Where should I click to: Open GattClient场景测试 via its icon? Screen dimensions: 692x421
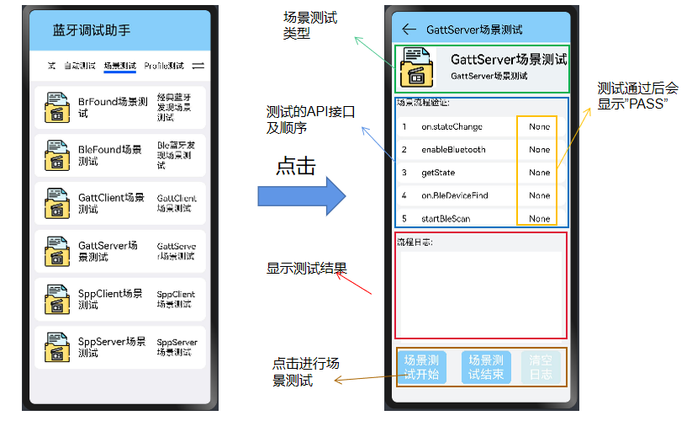[x=56, y=203]
